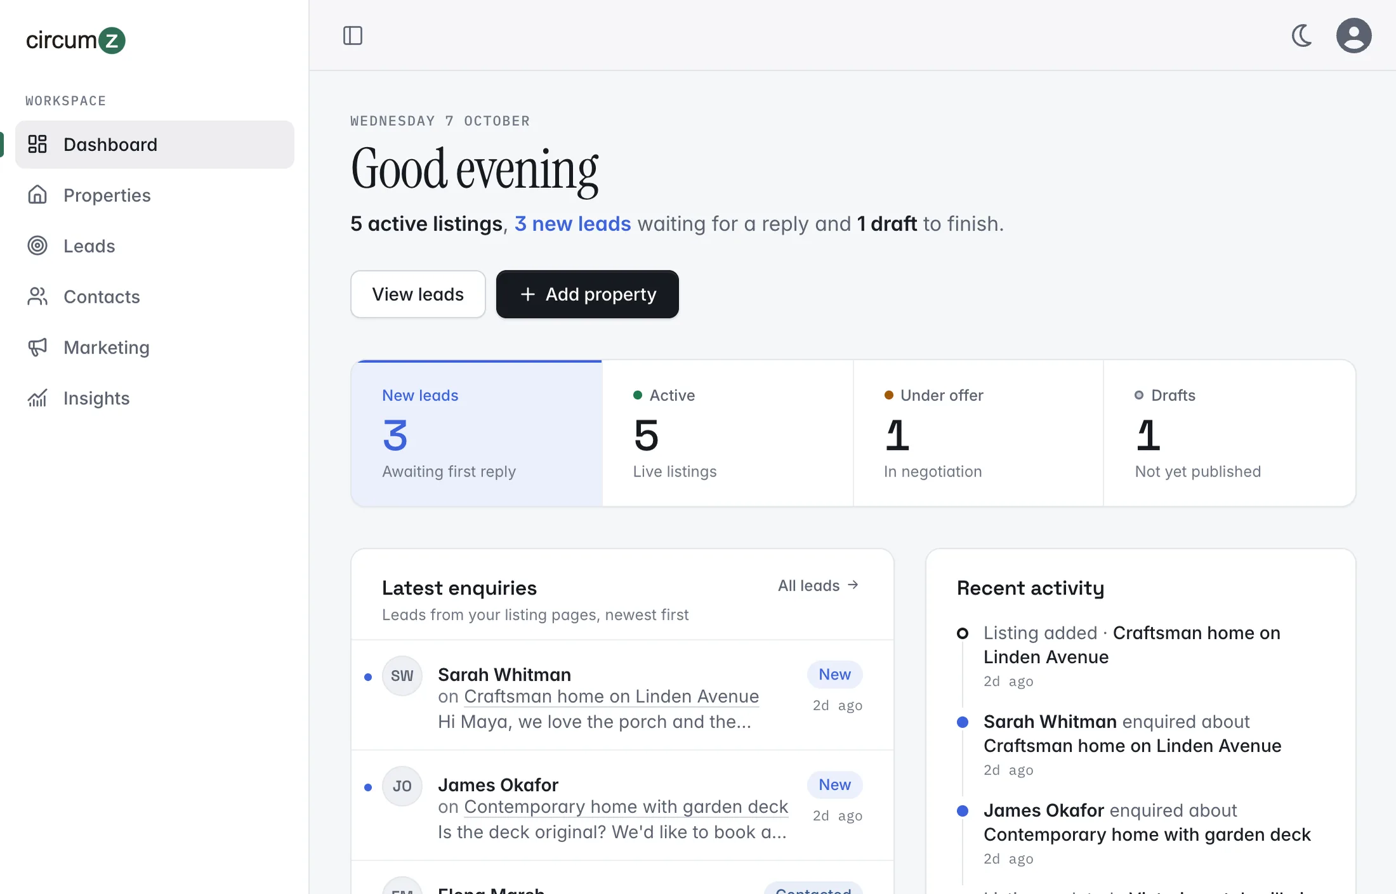This screenshot has width=1396, height=894.
Task: Click the Marketing megaphone icon
Action: click(37, 347)
